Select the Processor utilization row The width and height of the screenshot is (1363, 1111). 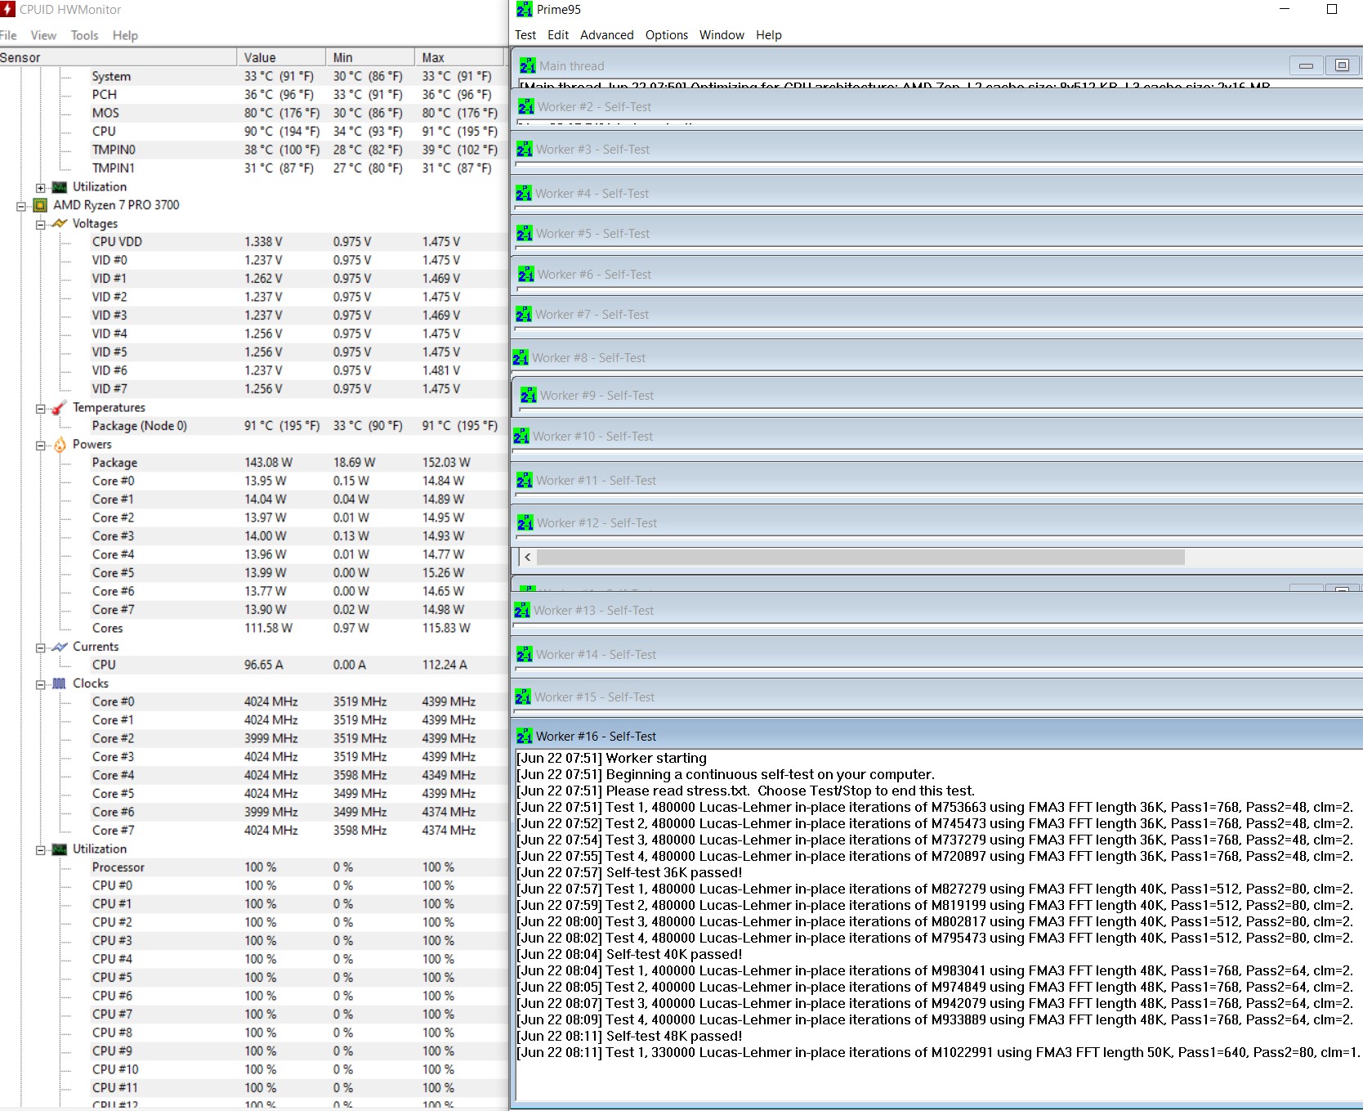click(x=253, y=867)
